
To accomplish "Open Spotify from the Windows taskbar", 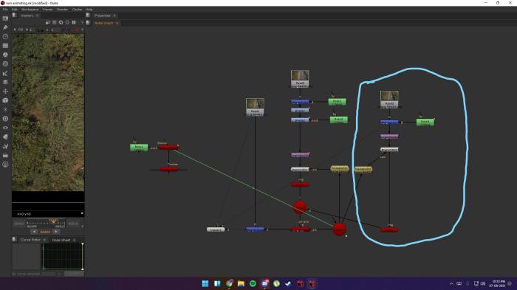I will [x=253, y=283].
